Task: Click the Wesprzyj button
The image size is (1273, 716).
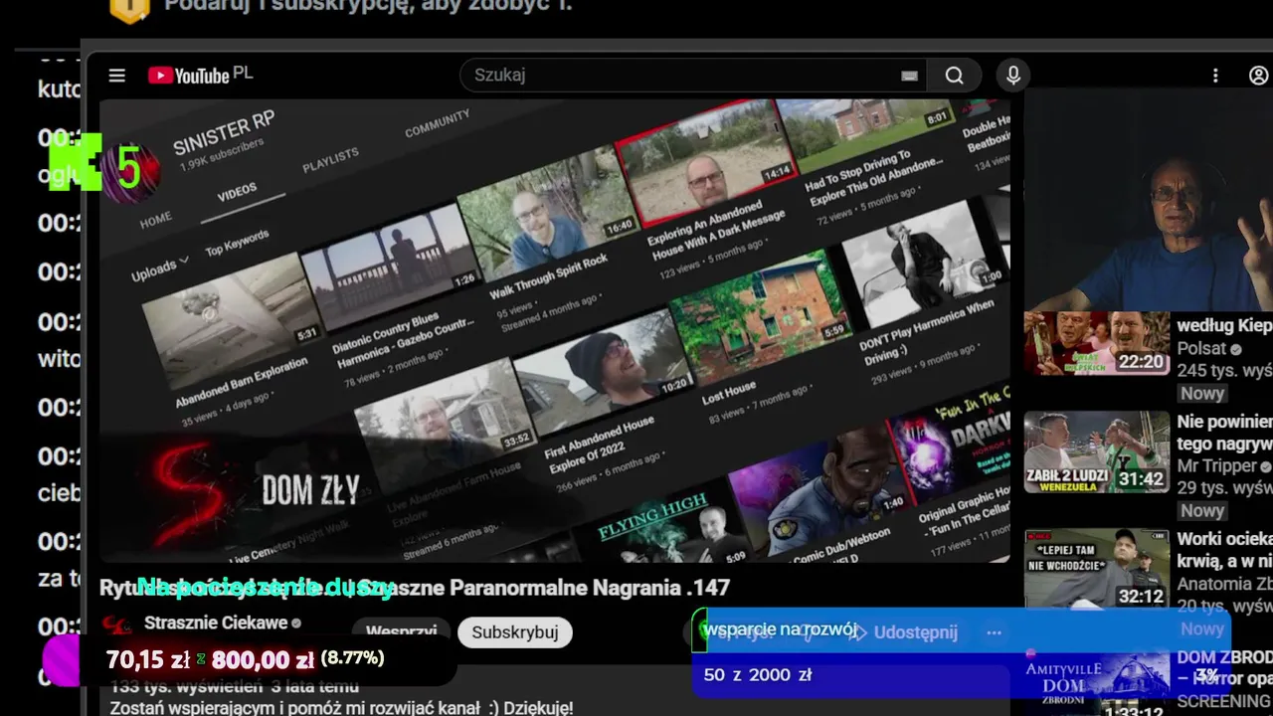Action: coord(401,632)
